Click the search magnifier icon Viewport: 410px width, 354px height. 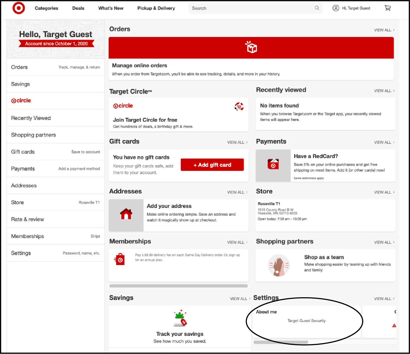[317, 8]
